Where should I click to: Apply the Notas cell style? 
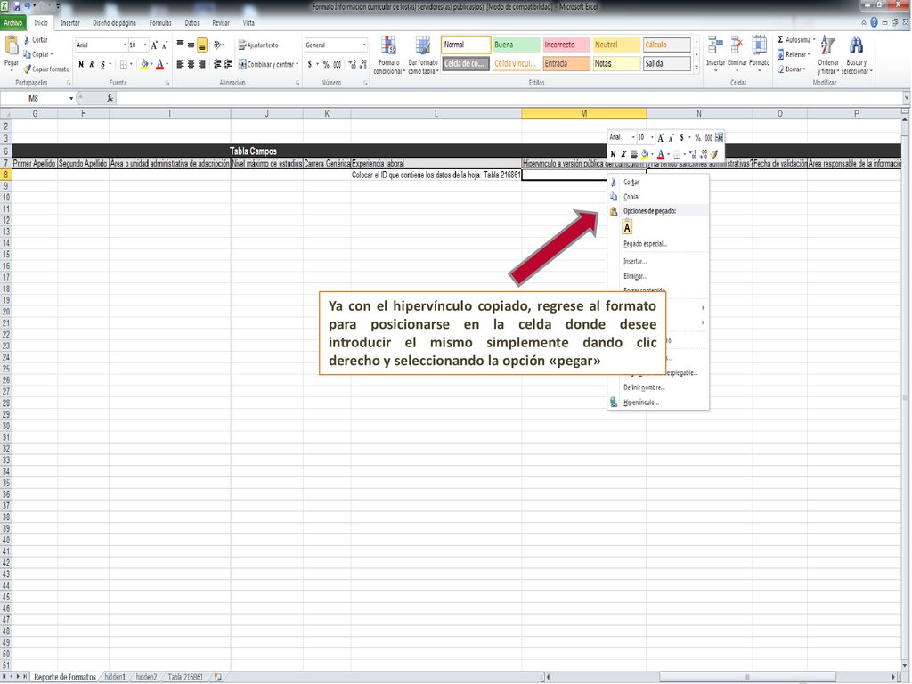tap(616, 63)
